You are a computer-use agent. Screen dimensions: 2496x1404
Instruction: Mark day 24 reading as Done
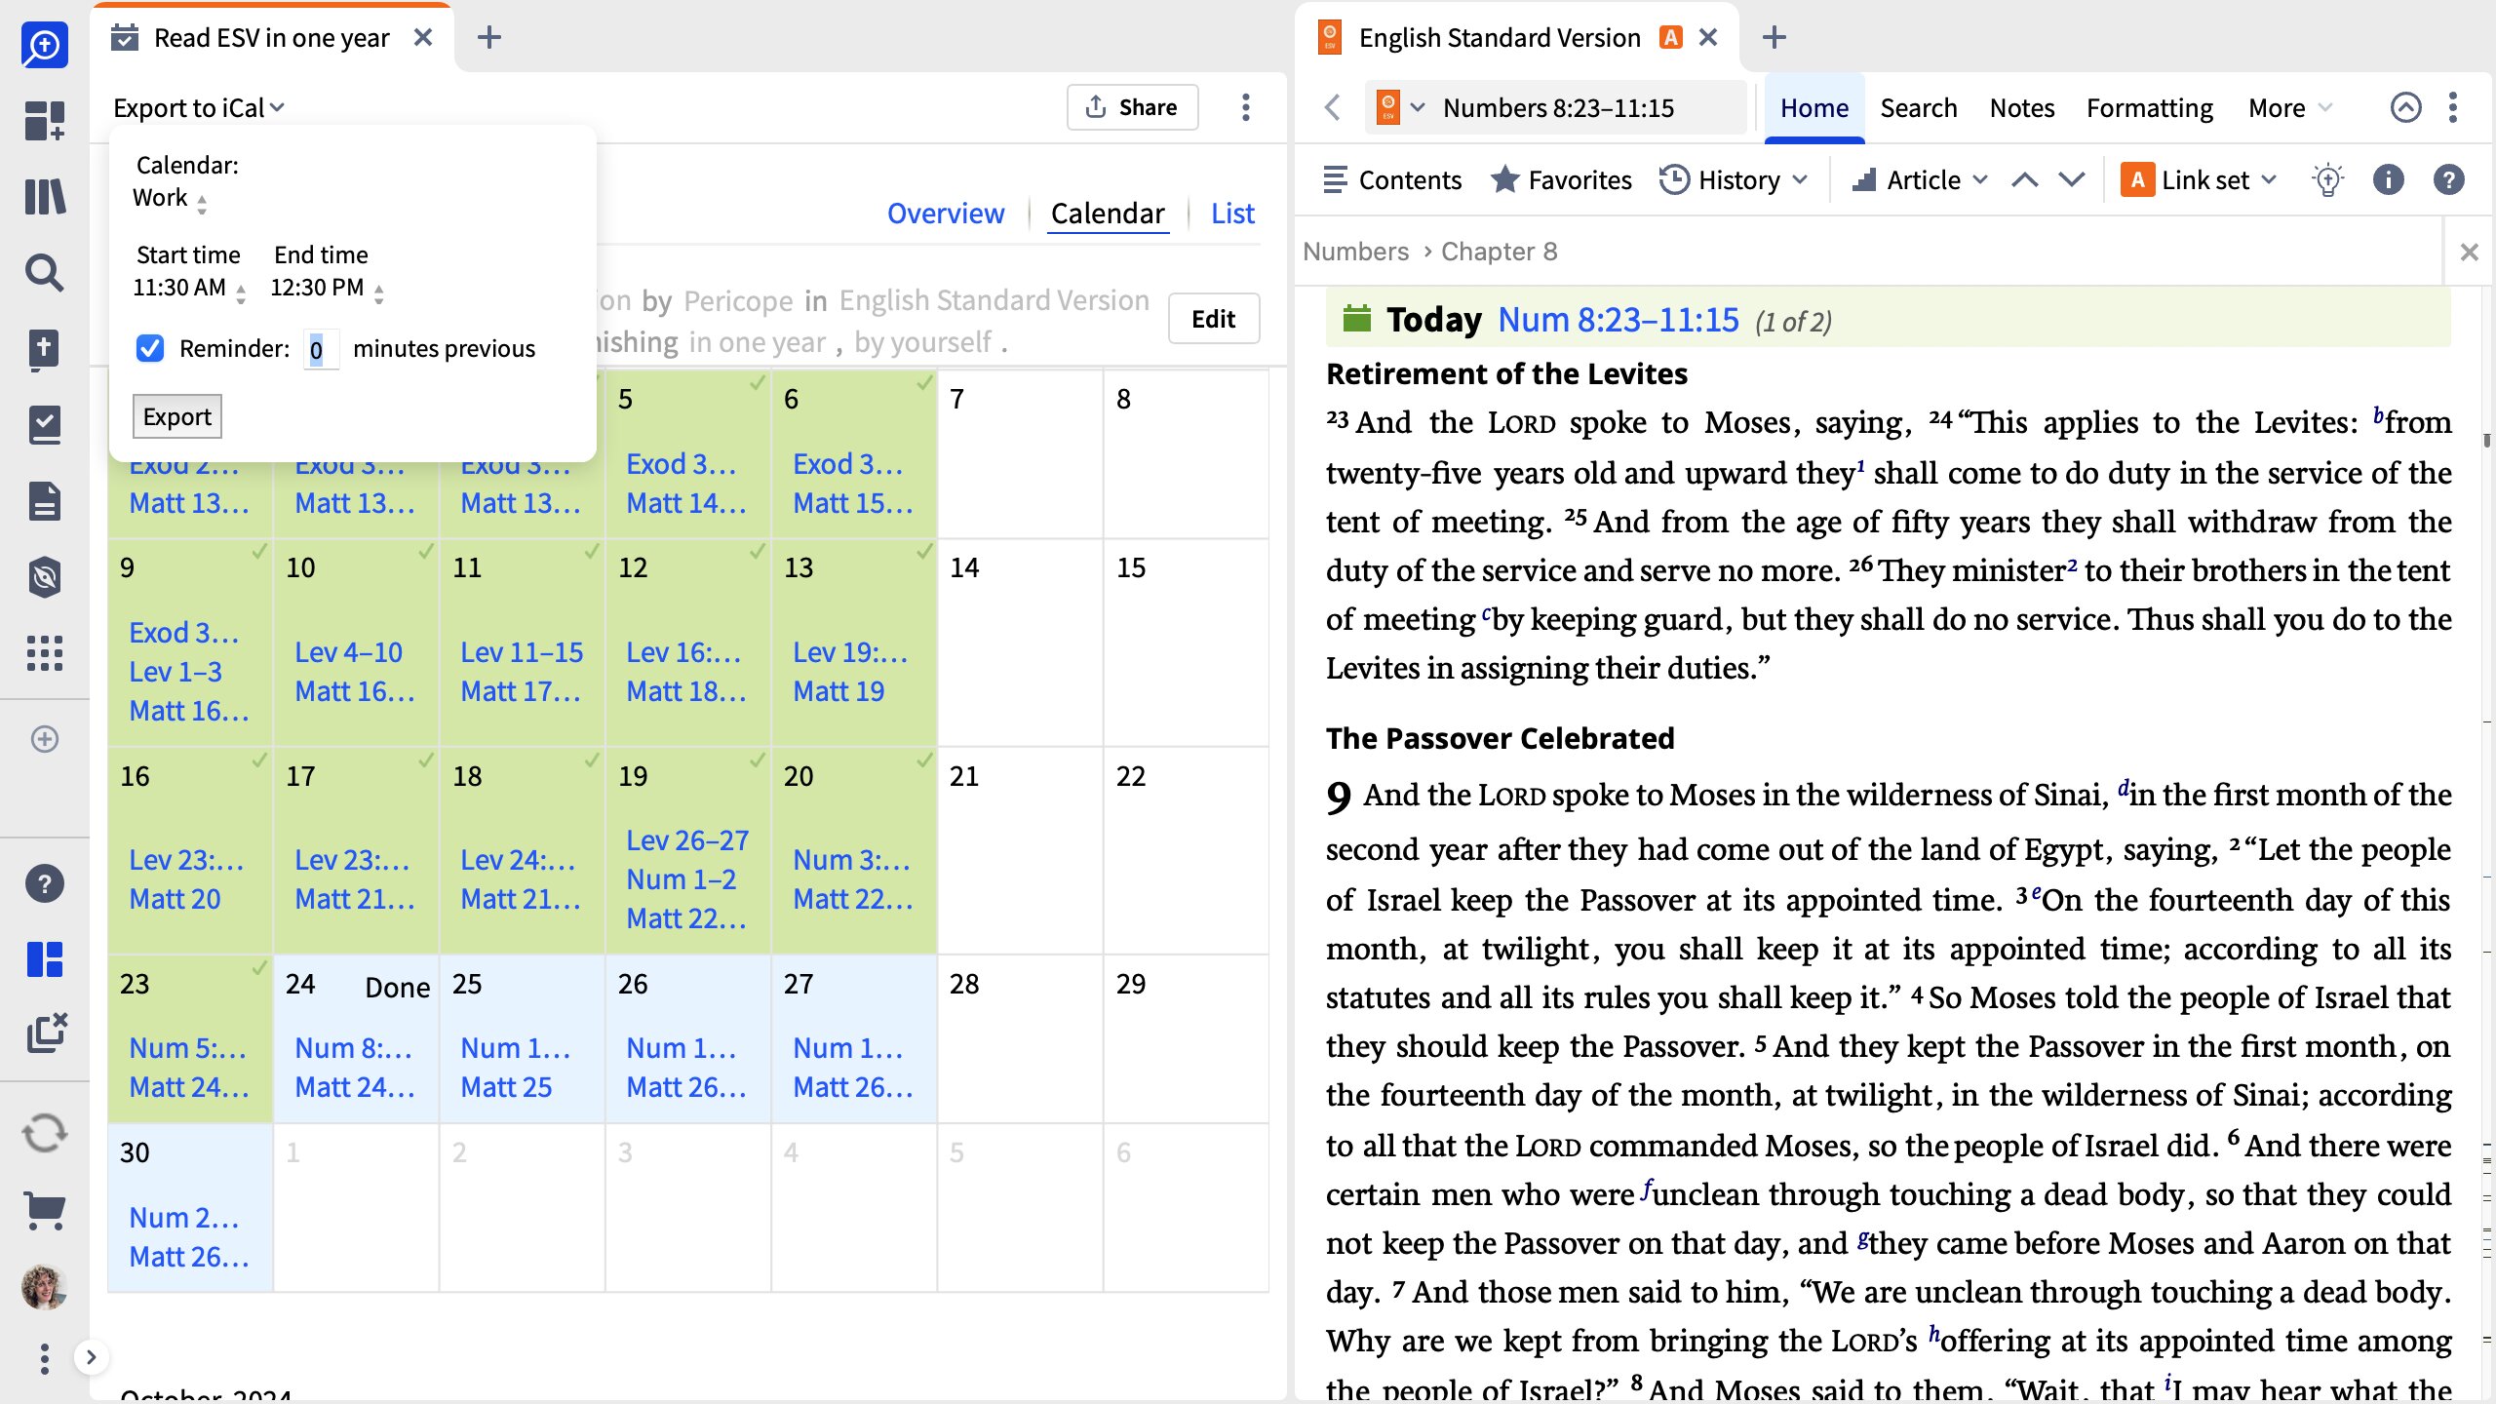click(397, 988)
